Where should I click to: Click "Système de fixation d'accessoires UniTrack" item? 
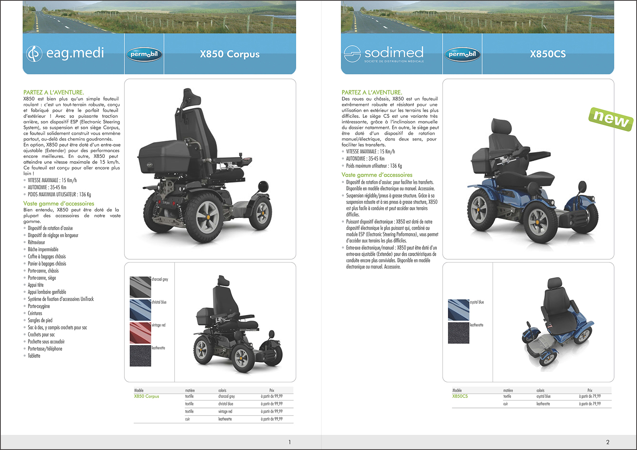[x=61, y=299]
